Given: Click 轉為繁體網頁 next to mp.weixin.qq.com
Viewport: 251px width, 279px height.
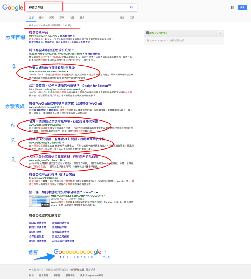Looking at the screenshot, I should [x=67, y=36].
